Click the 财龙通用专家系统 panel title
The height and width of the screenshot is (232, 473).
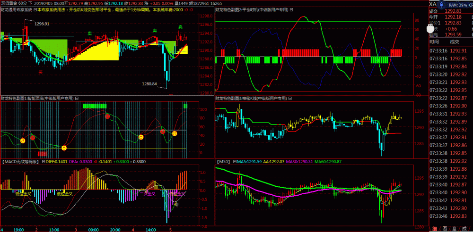pos(16,9)
